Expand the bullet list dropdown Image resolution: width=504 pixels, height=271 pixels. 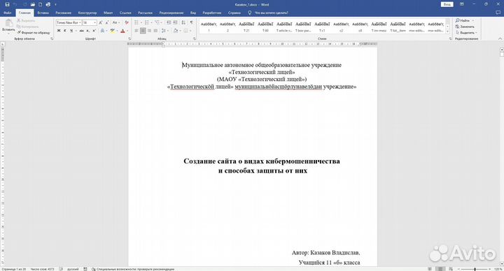[141, 22]
